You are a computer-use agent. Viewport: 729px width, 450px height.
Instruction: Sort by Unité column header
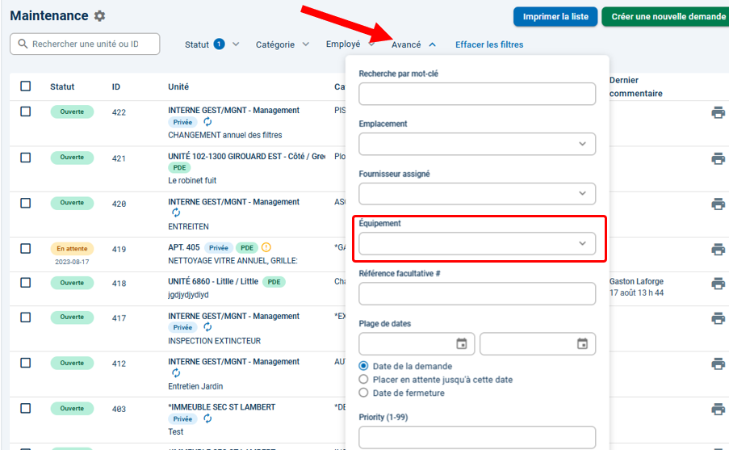click(178, 86)
